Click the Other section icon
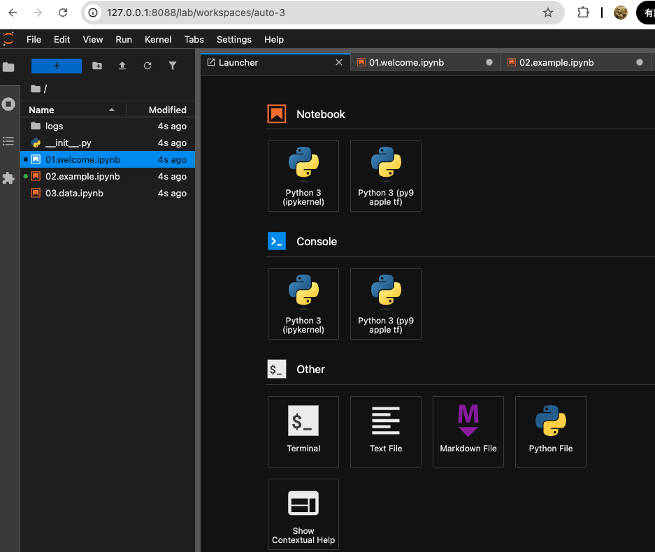655x552 pixels. (x=277, y=369)
